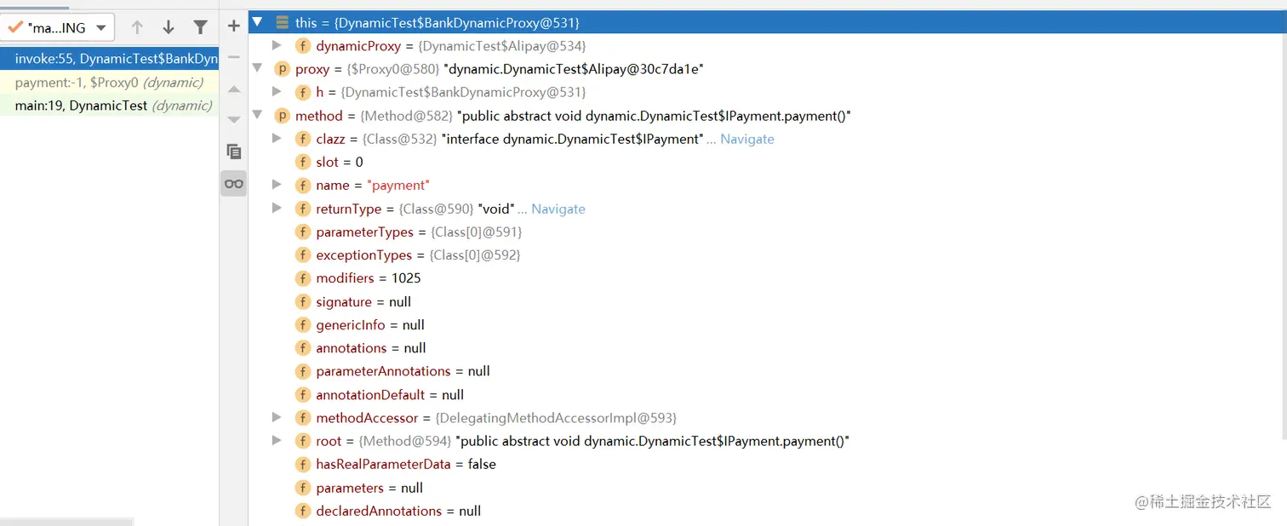
Task: Select stack frame main:19, DynamicTest
Action: click(110, 106)
